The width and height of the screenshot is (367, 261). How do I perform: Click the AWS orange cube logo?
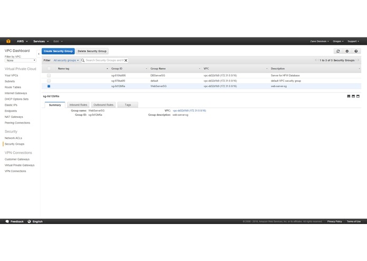point(8,41)
